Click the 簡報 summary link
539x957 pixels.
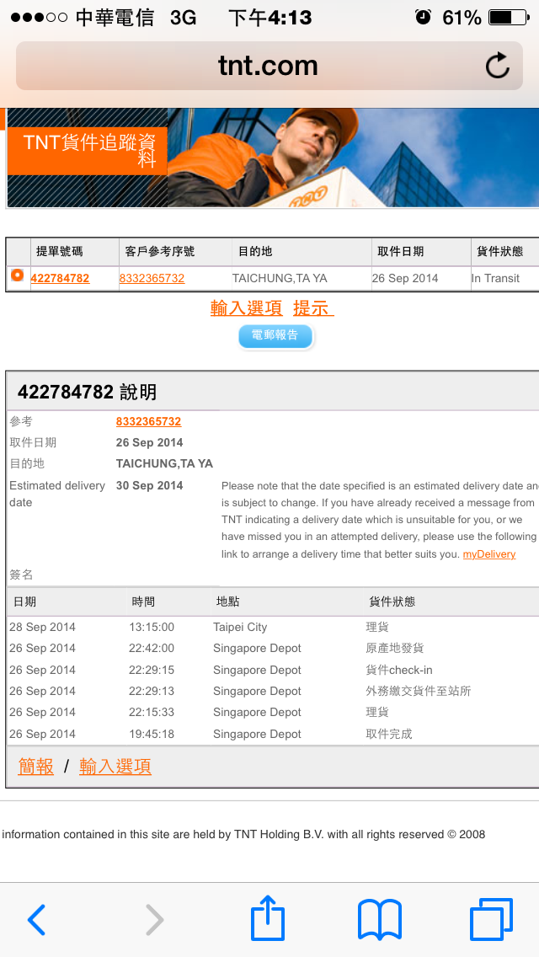(x=36, y=767)
